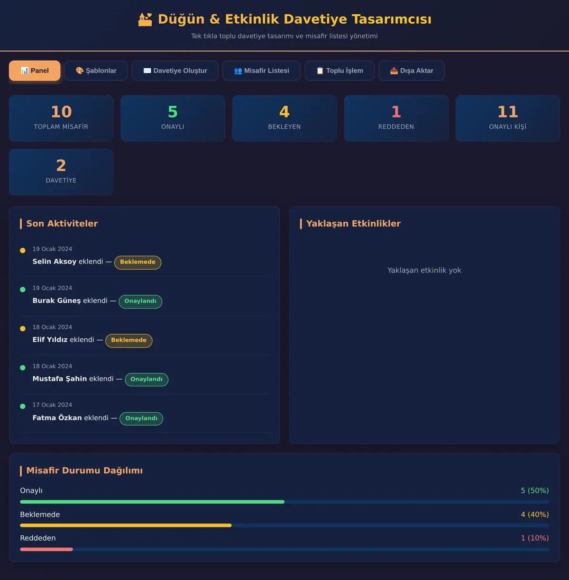Viewport: 569px width, 580px height.
Task: Click the green Onaylı progress bar
Action: pos(152,502)
